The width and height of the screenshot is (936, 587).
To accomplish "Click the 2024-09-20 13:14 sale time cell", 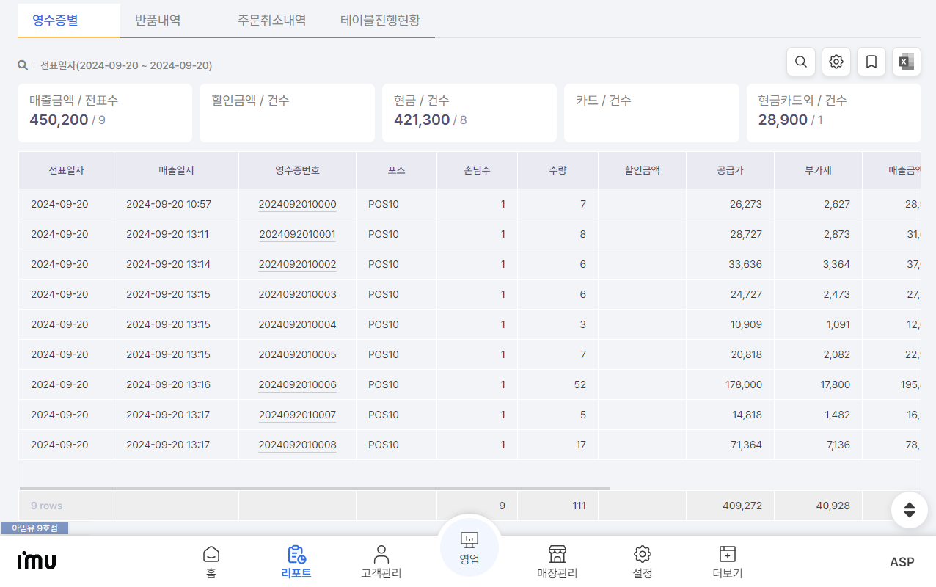I will point(177,264).
